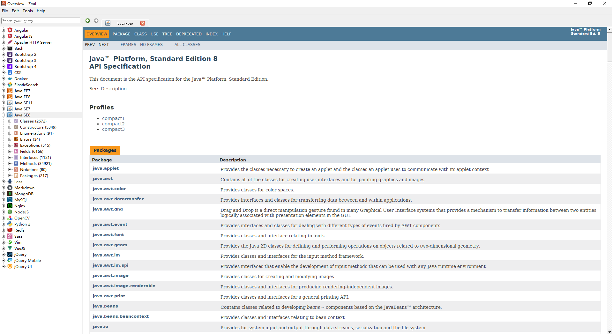
Task: Click the ALL CLASSES link
Action: [187, 45]
